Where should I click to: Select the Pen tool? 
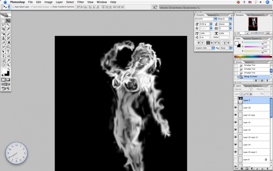3,56
